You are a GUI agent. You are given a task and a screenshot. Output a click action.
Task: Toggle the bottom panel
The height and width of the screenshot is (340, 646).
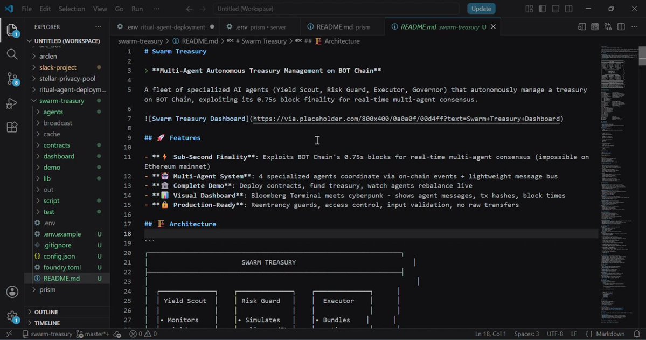[556, 9]
